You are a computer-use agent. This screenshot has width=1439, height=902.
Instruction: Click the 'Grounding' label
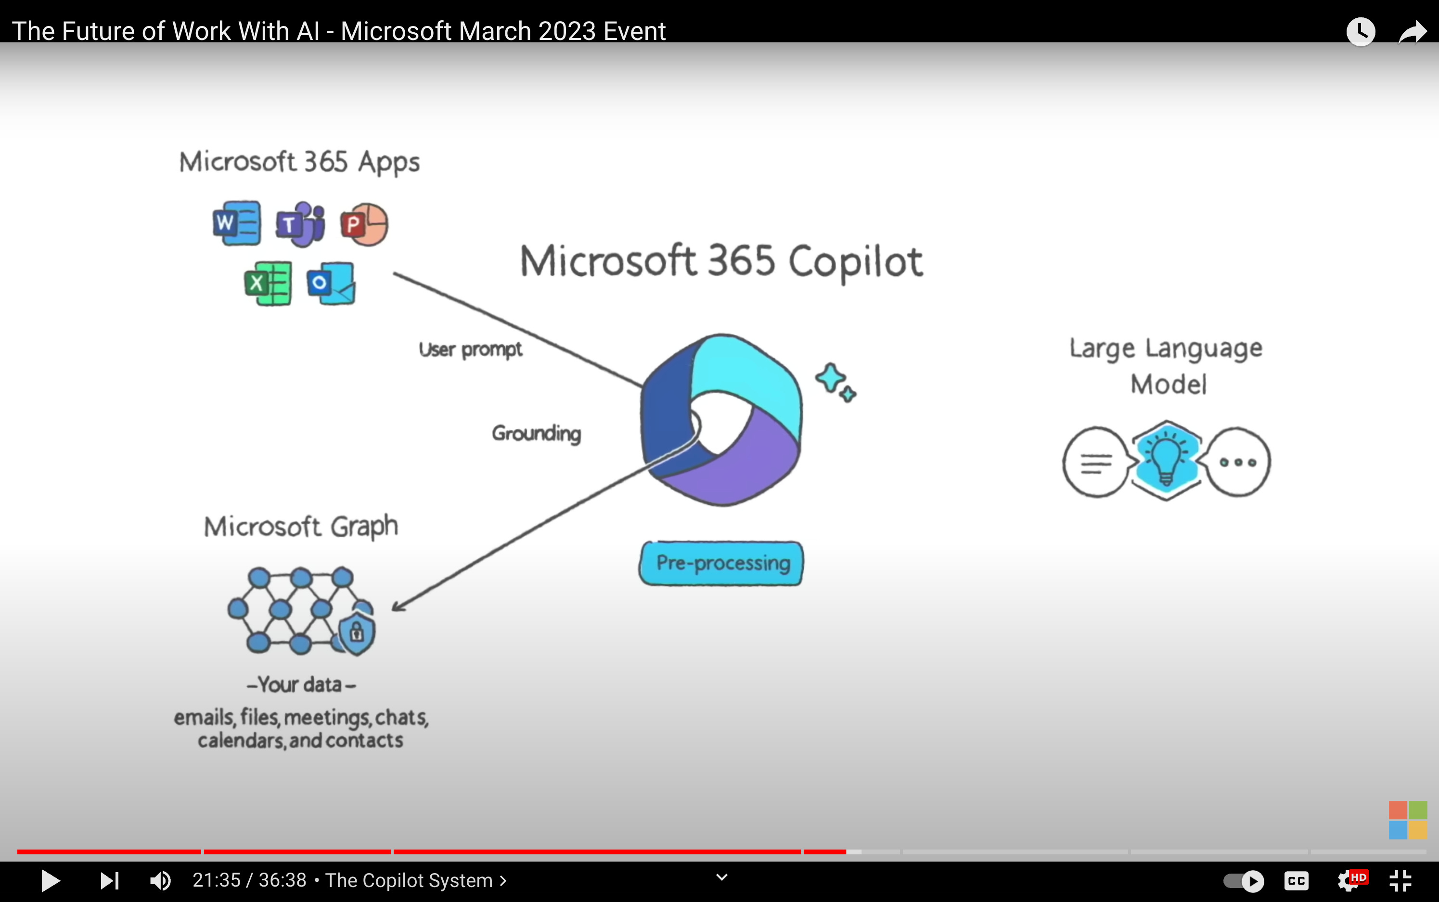coord(536,434)
